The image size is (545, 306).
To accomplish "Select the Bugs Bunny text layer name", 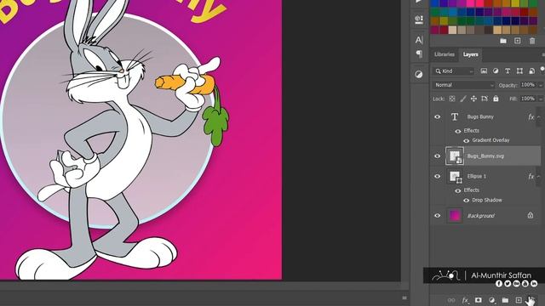I will click(480, 117).
